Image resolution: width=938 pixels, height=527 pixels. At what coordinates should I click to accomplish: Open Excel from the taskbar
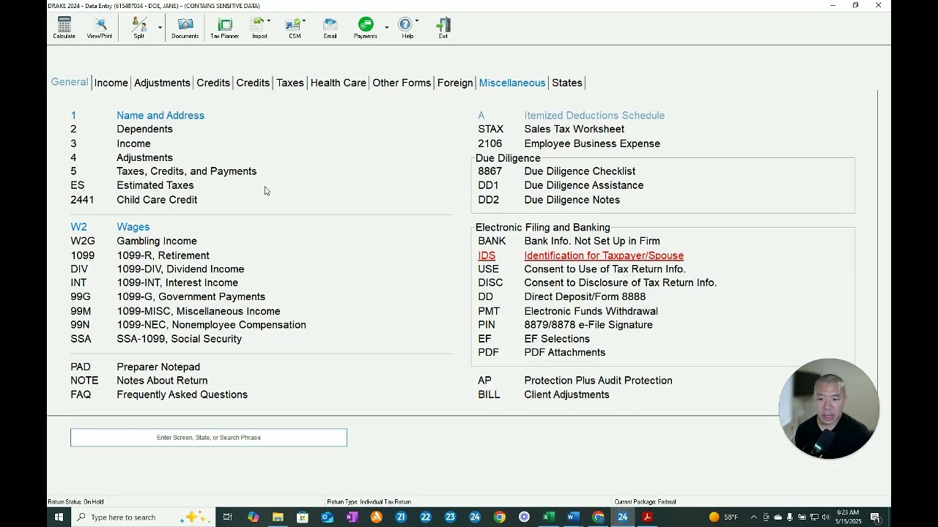click(x=548, y=517)
